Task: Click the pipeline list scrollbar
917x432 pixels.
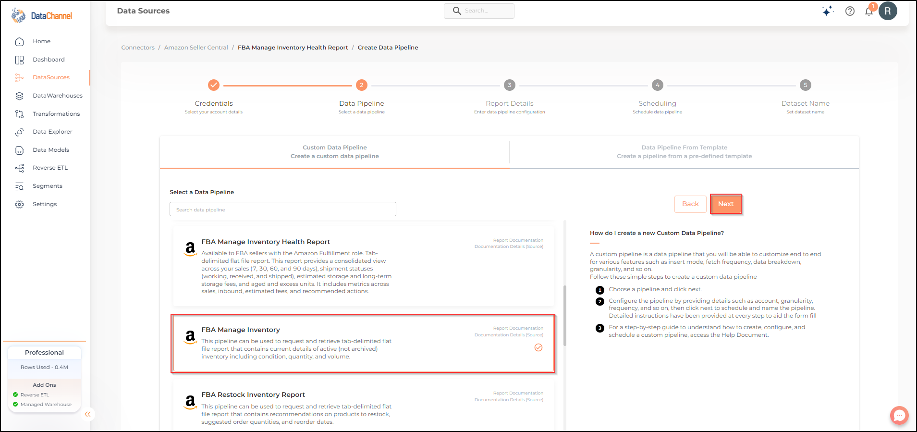Action: 565,316
